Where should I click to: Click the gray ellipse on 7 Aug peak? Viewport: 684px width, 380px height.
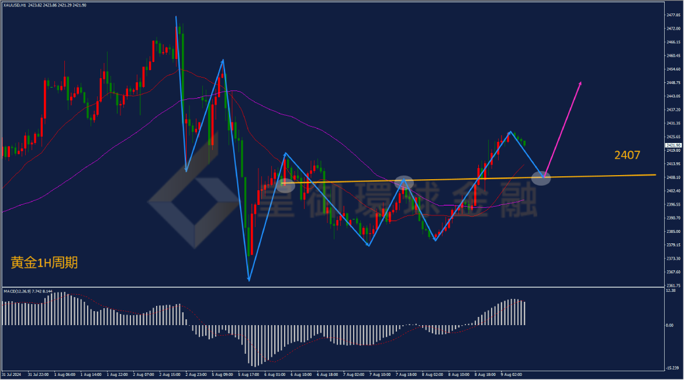click(404, 183)
